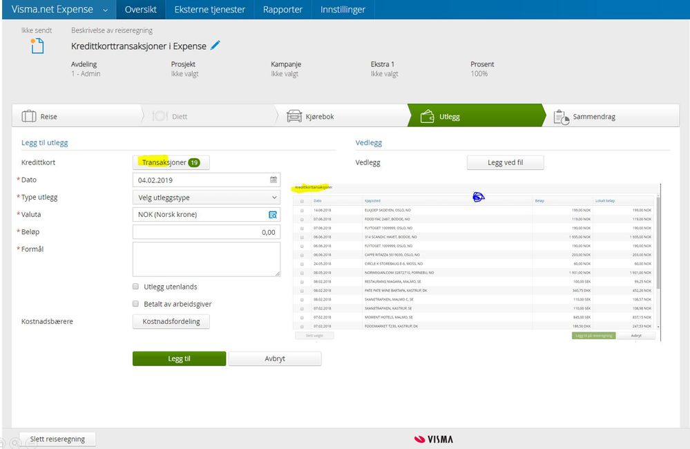Viewport: 690px width, 449px height.
Task: Click the Legg ved fil button
Action: [x=505, y=162]
